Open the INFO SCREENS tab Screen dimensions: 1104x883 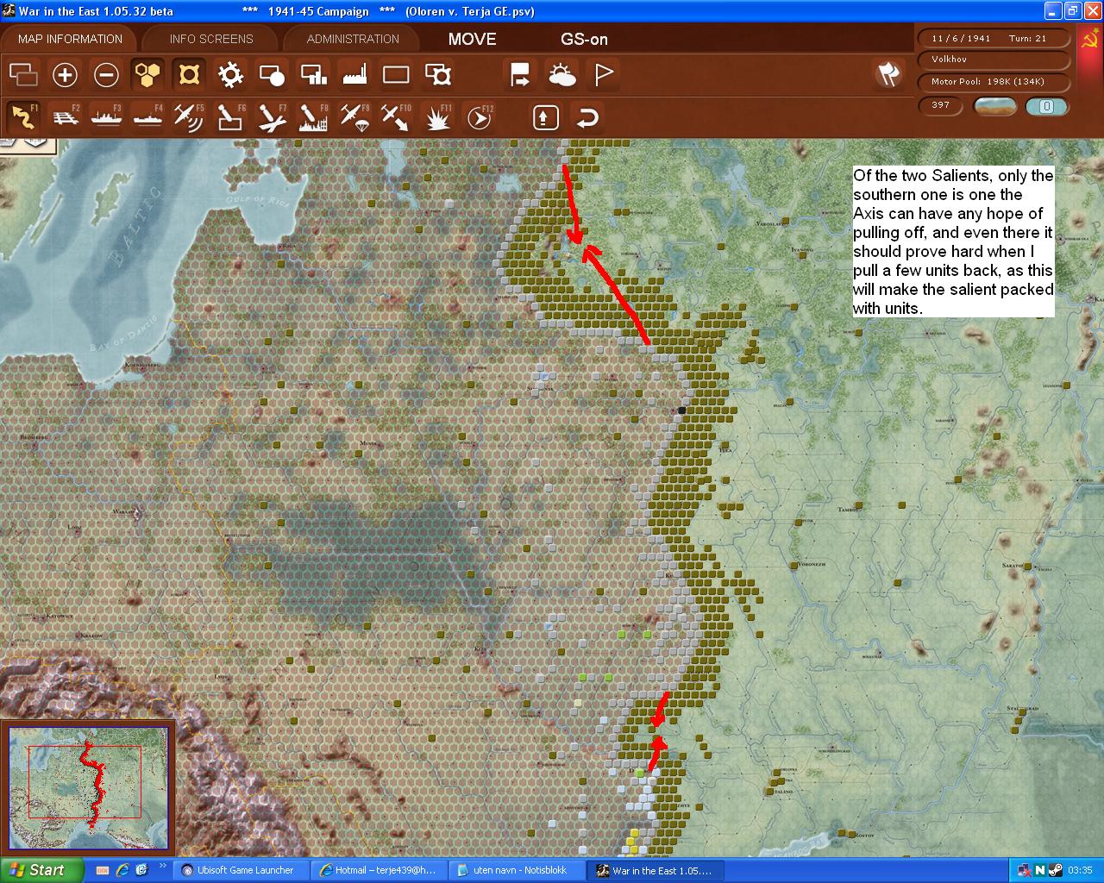point(211,39)
